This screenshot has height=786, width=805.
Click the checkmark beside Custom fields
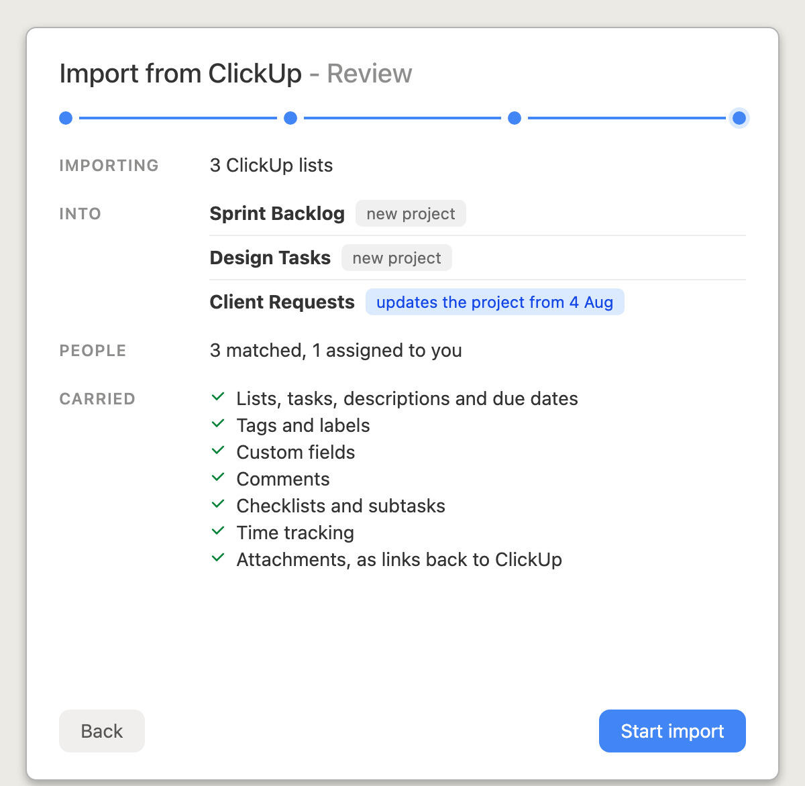(217, 451)
